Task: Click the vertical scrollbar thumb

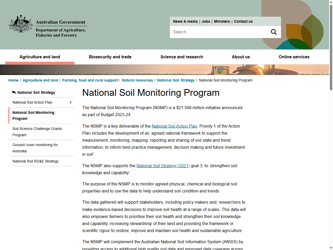Action: [331, 47]
